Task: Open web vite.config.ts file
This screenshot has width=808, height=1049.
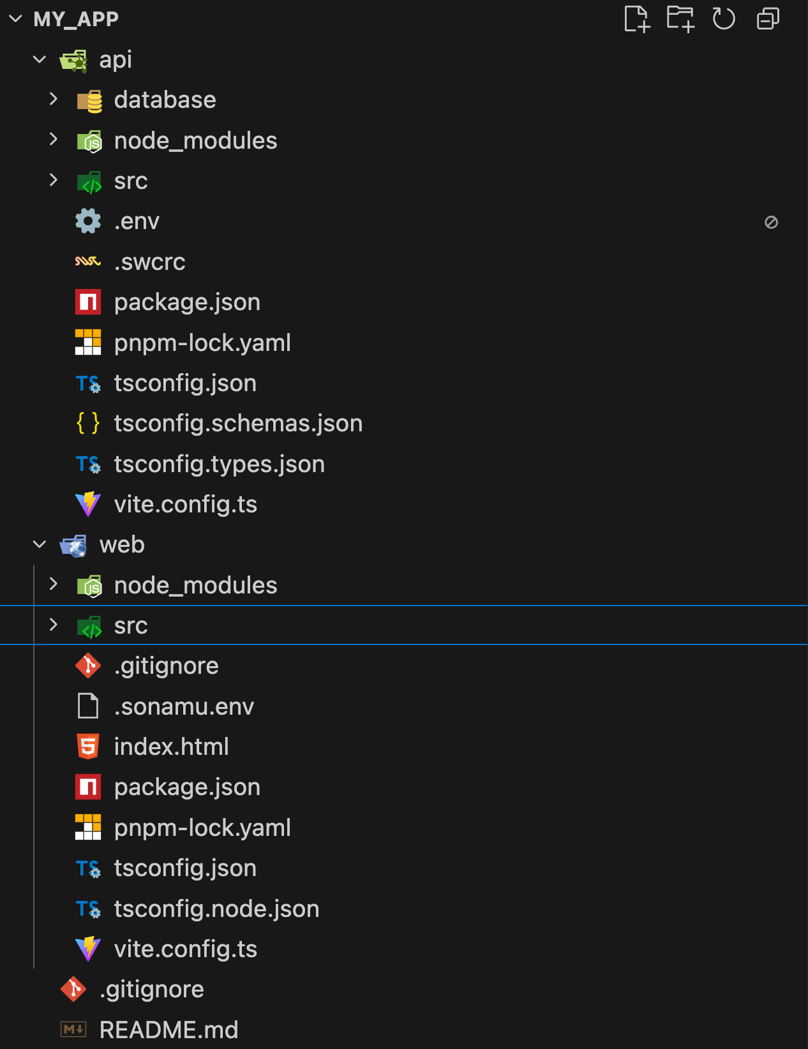Action: click(185, 949)
